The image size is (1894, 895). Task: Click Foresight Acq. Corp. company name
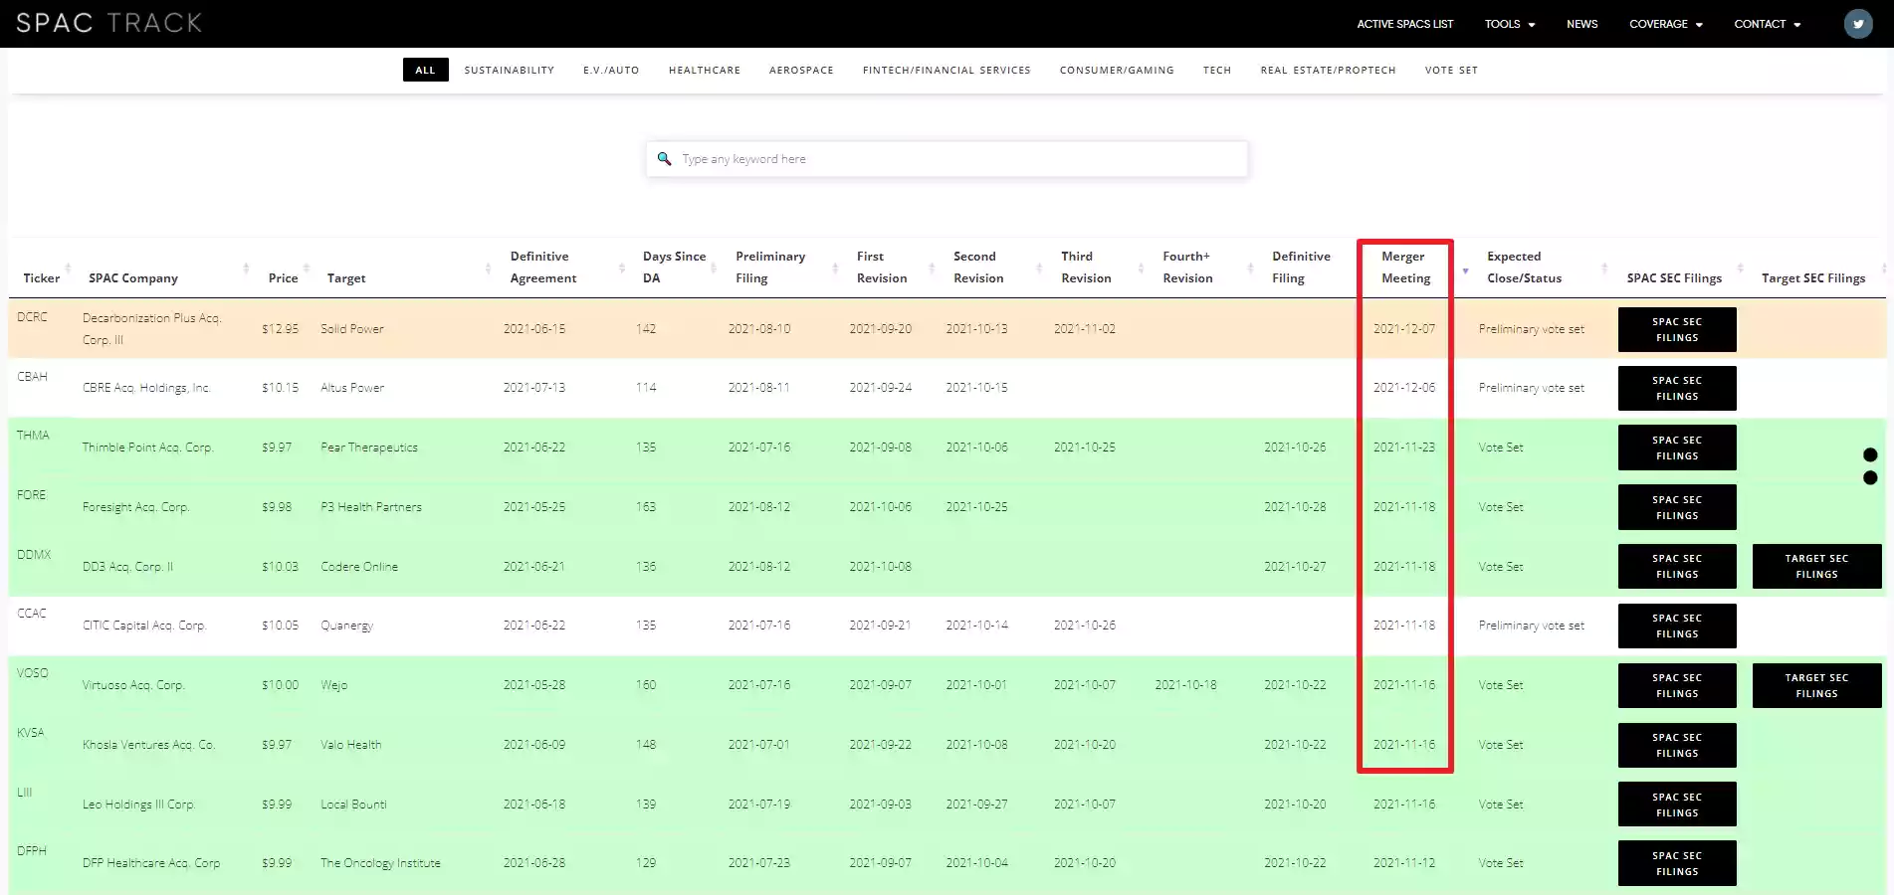[x=135, y=507]
